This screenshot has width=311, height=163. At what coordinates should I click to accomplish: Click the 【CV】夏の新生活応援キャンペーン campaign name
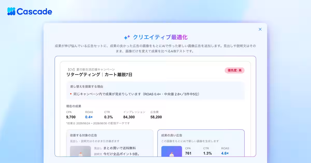pyautogui.click(x=90, y=69)
